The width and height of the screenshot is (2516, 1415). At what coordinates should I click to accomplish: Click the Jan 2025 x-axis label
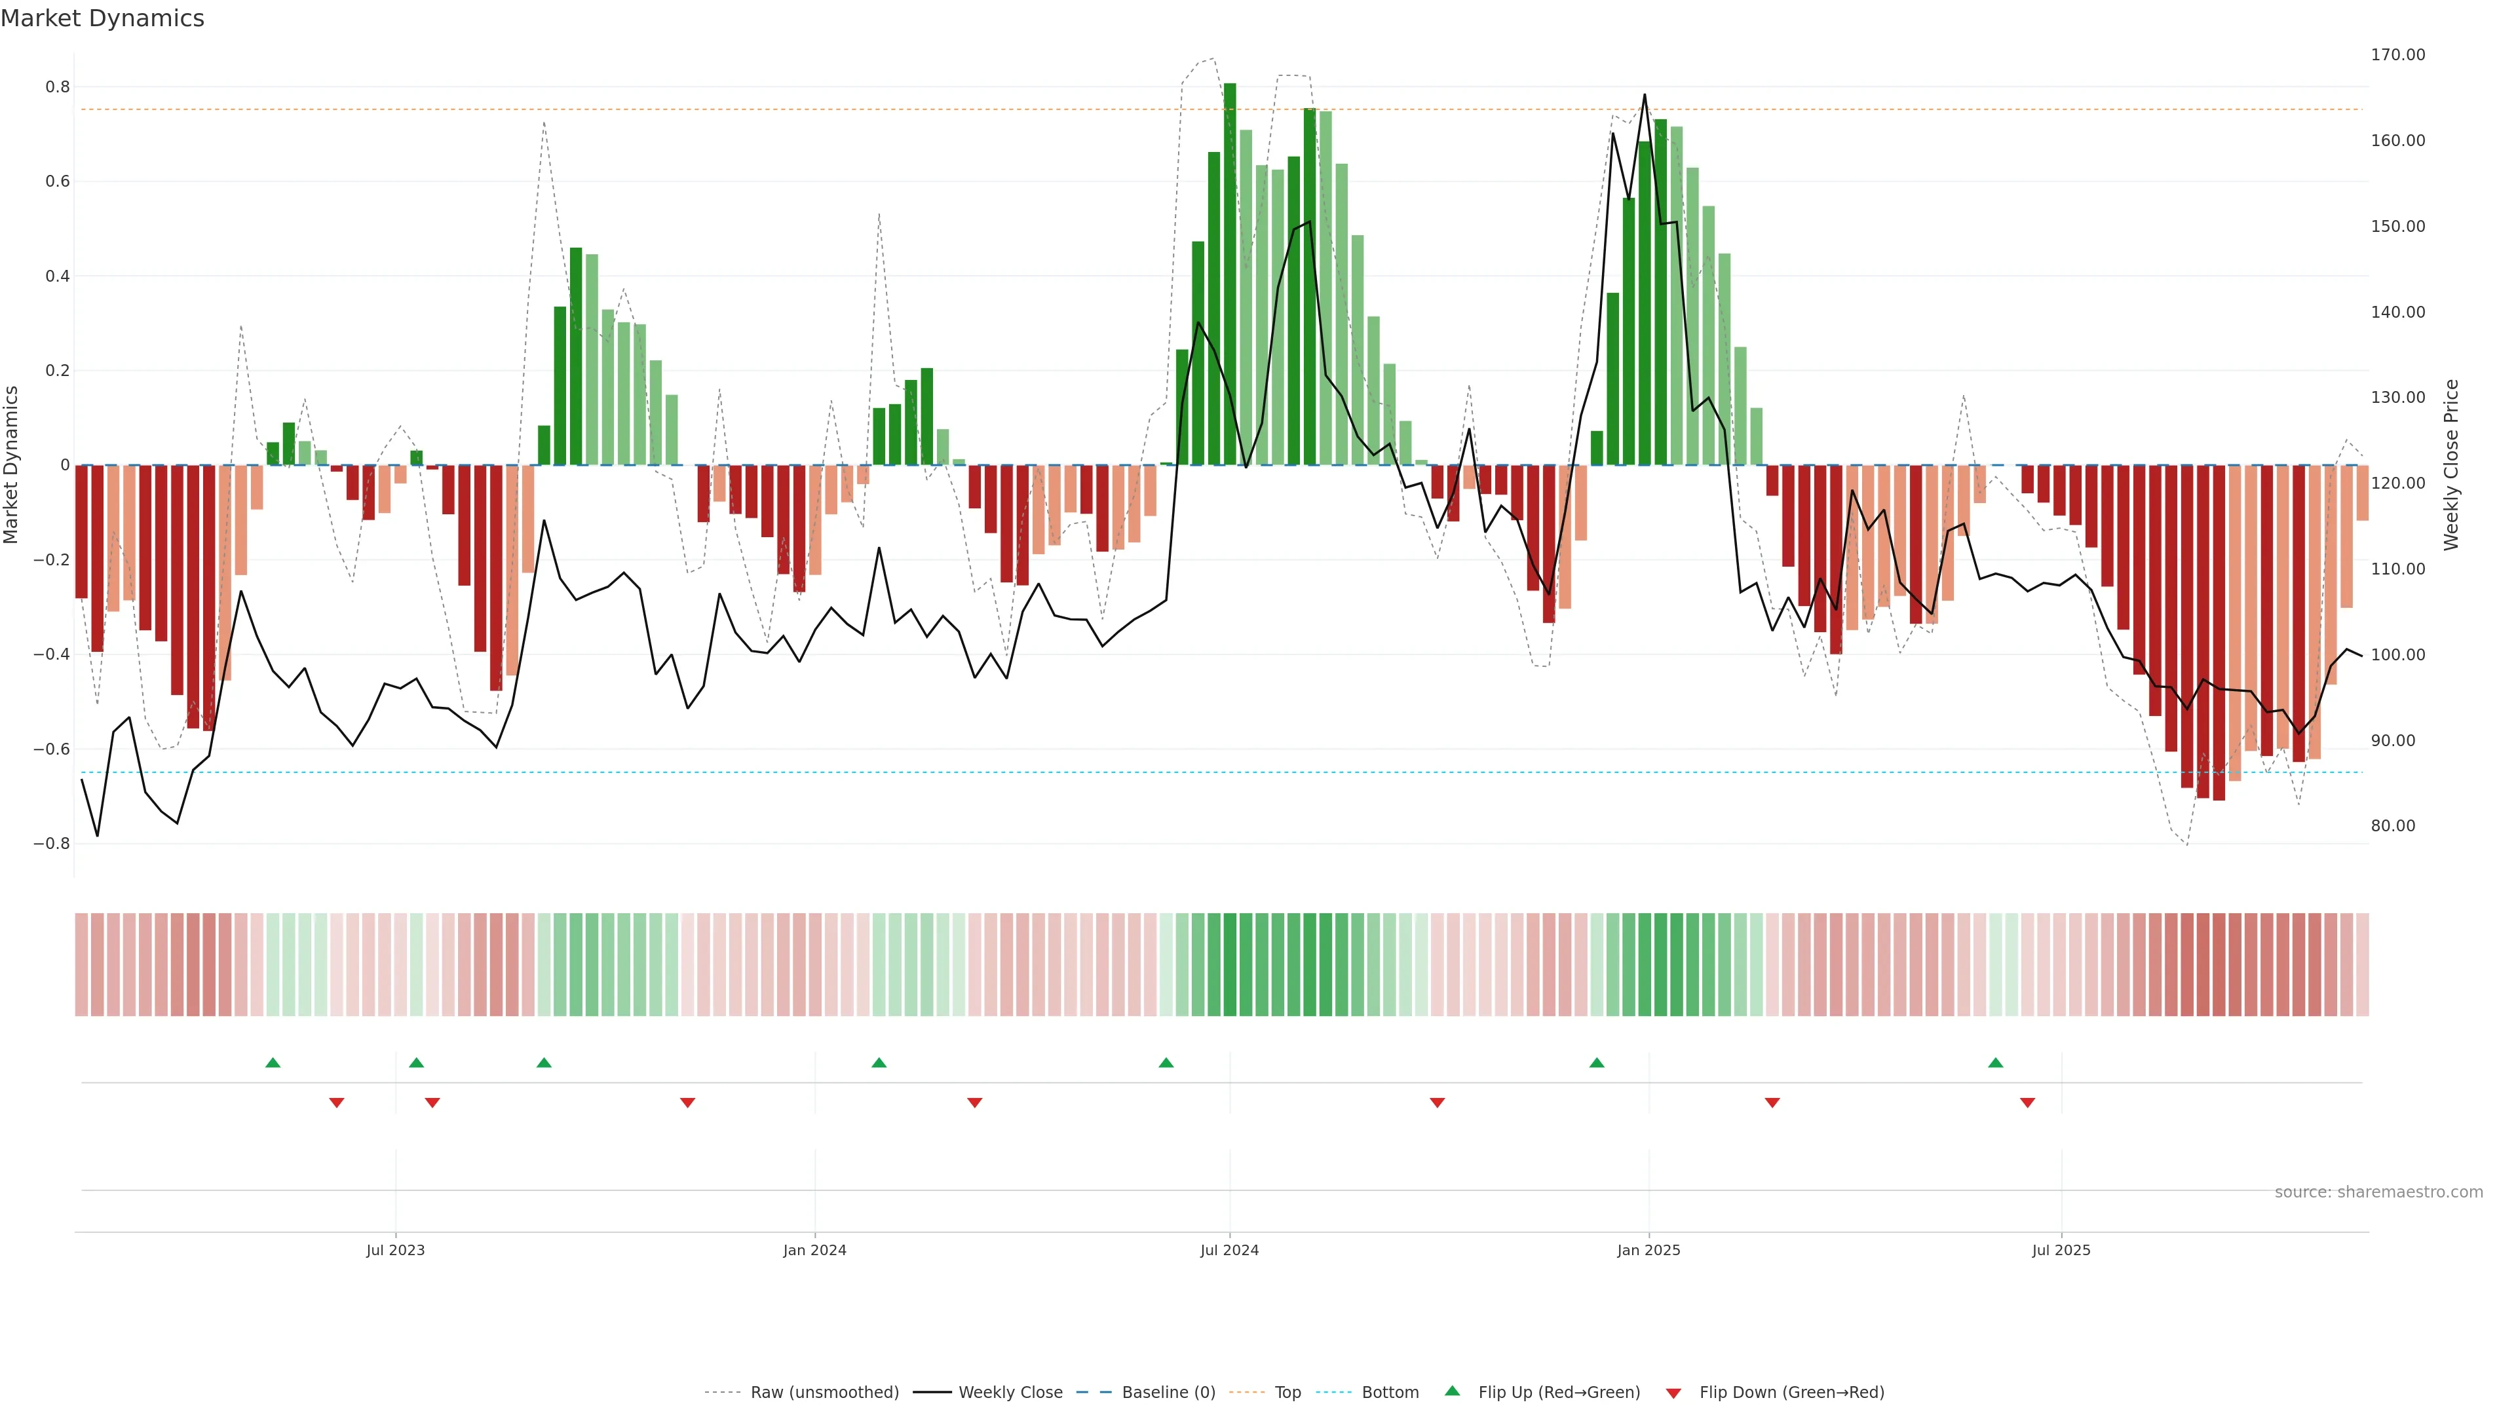[x=1649, y=1250]
